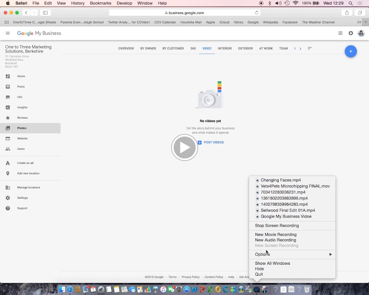The image size is (369, 295).
Task: Switch to the By Owner tab
Action: point(148,49)
